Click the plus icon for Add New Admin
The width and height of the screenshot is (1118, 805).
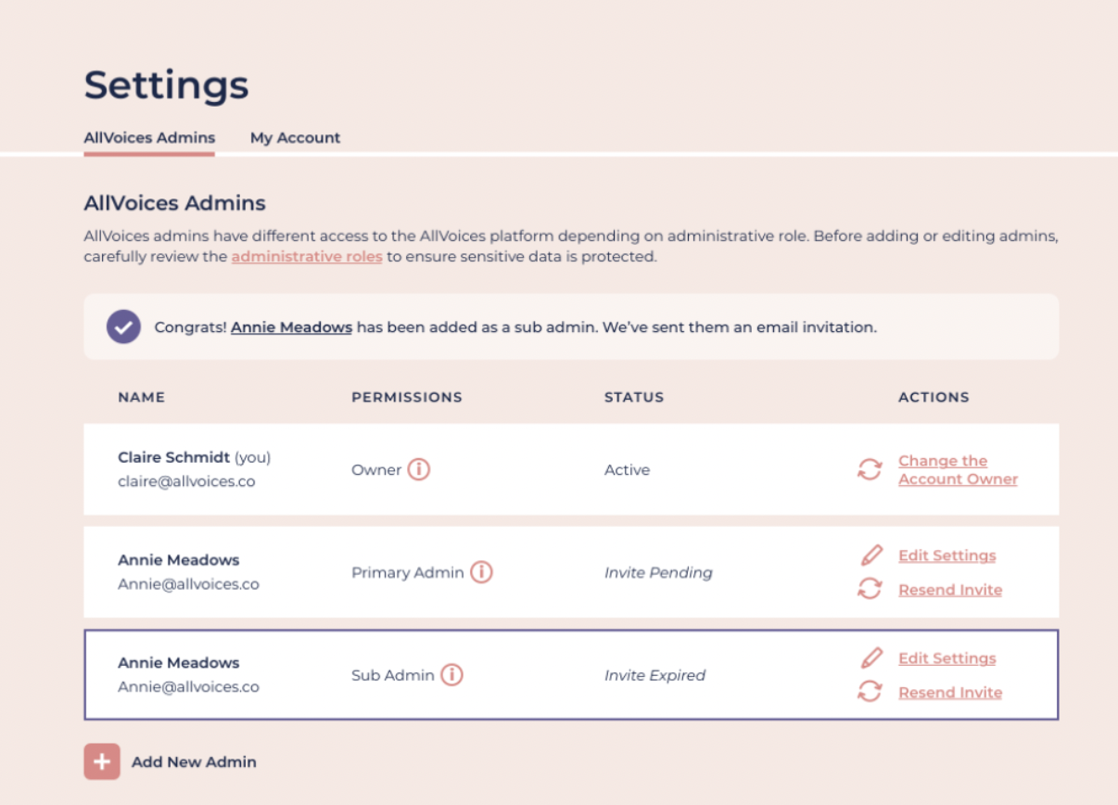[x=102, y=761]
